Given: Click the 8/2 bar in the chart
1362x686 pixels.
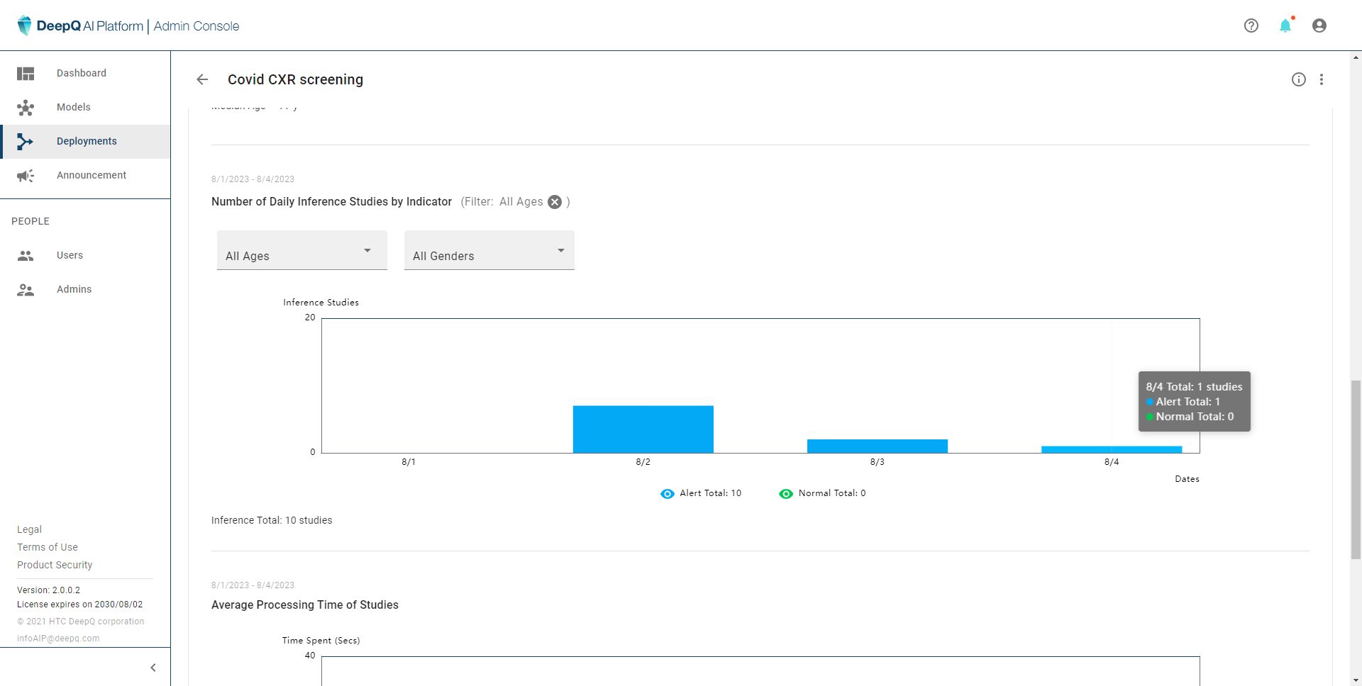Looking at the screenshot, I should click(643, 429).
